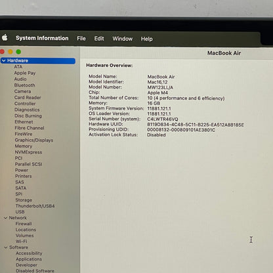The image size is (273, 273).
Task: Select Thunderbolt/USB4 in the sidebar
Action: click(x=35, y=206)
